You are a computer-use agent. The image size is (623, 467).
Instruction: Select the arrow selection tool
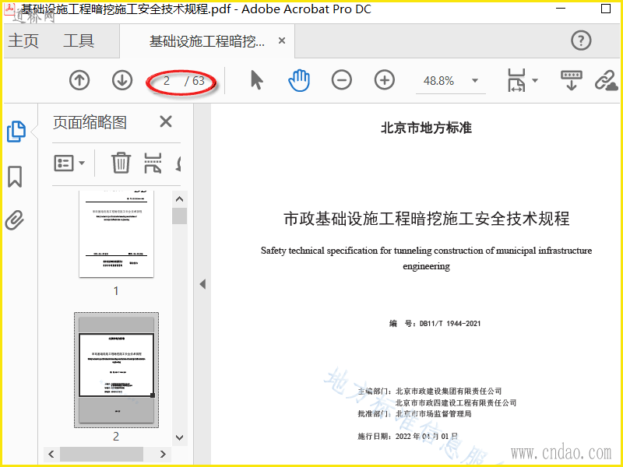257,80
